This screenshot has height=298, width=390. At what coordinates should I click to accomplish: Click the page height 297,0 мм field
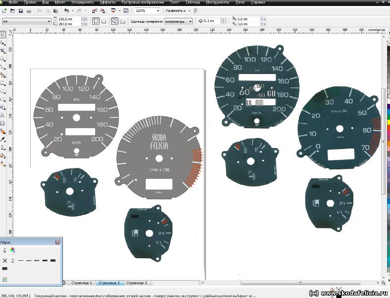[x=69, y=24]
